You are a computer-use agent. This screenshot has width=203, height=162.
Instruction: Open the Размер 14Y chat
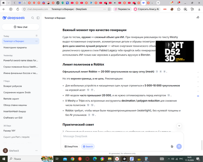tap(9, 131)
